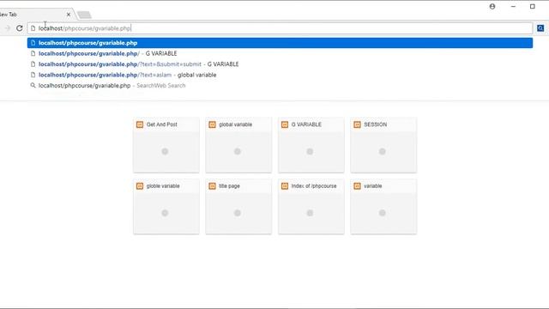Open the variable thumbnail
The height and width of the screenshot is (309, 549).
coord(383,206)
